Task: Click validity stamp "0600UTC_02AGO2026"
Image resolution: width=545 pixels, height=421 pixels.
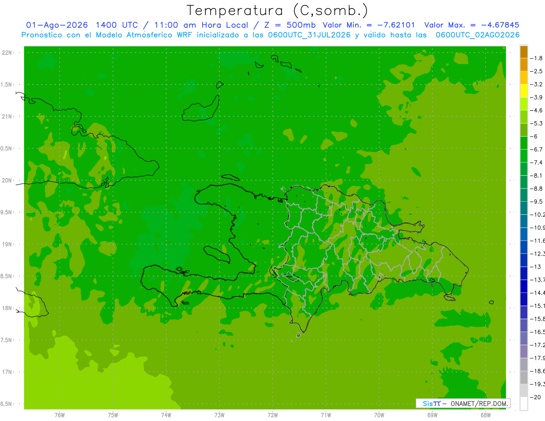Action: coord(478,35)
